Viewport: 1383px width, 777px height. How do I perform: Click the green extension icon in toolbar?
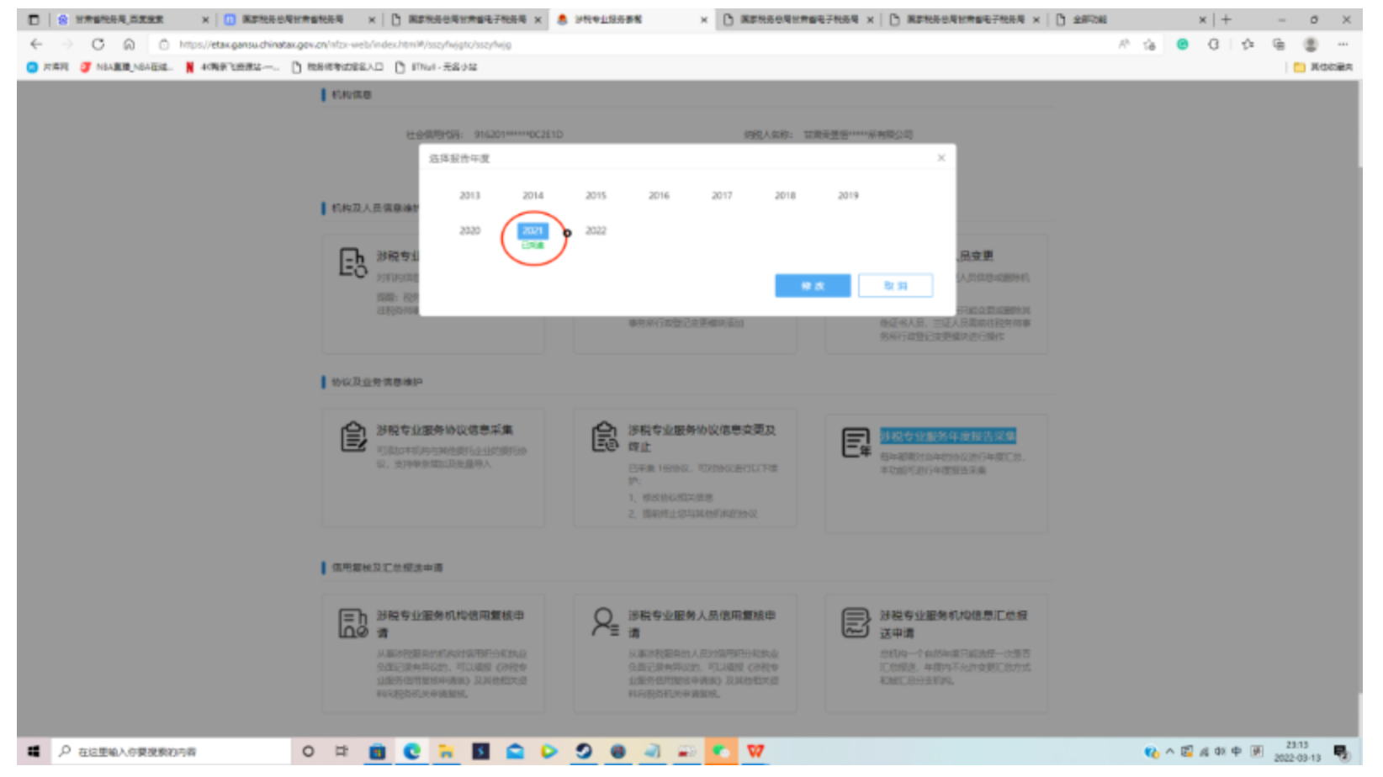click(1182, 44)
